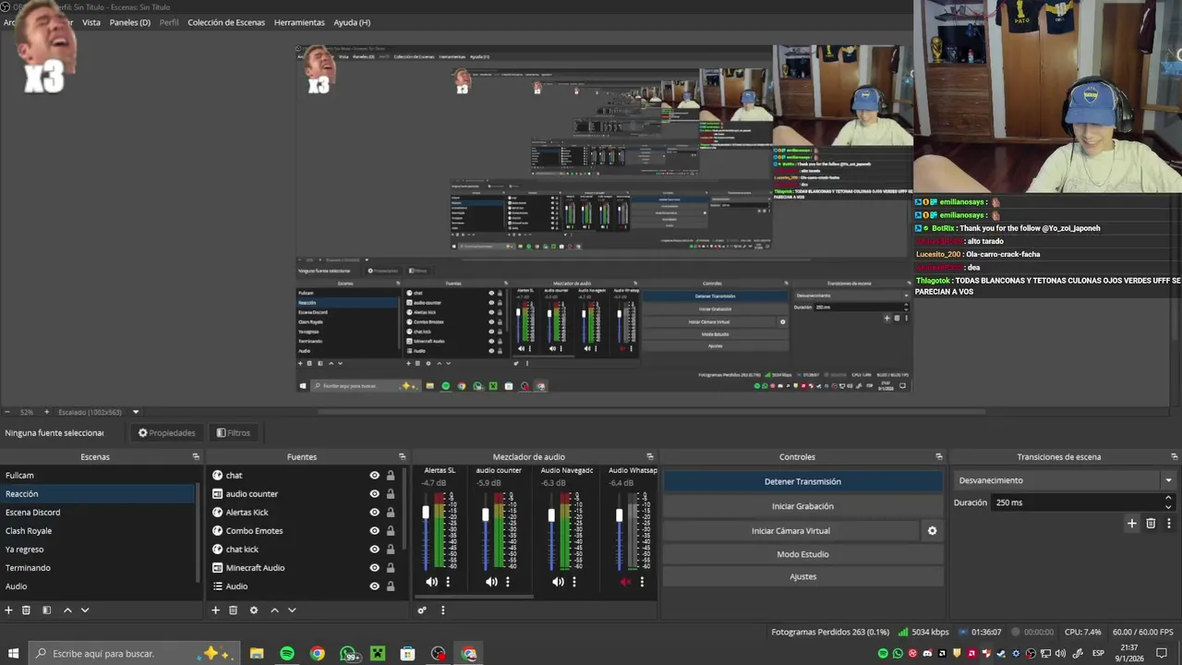Move the selected scene down
The width and height of the screenshot is (1182, 665).
click(85, 611)
